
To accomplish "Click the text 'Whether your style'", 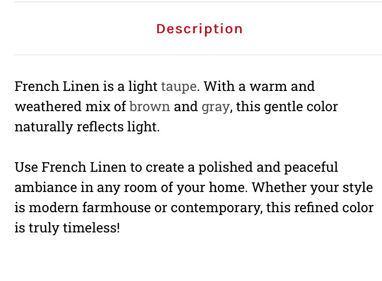I will (x=312, y=188).
